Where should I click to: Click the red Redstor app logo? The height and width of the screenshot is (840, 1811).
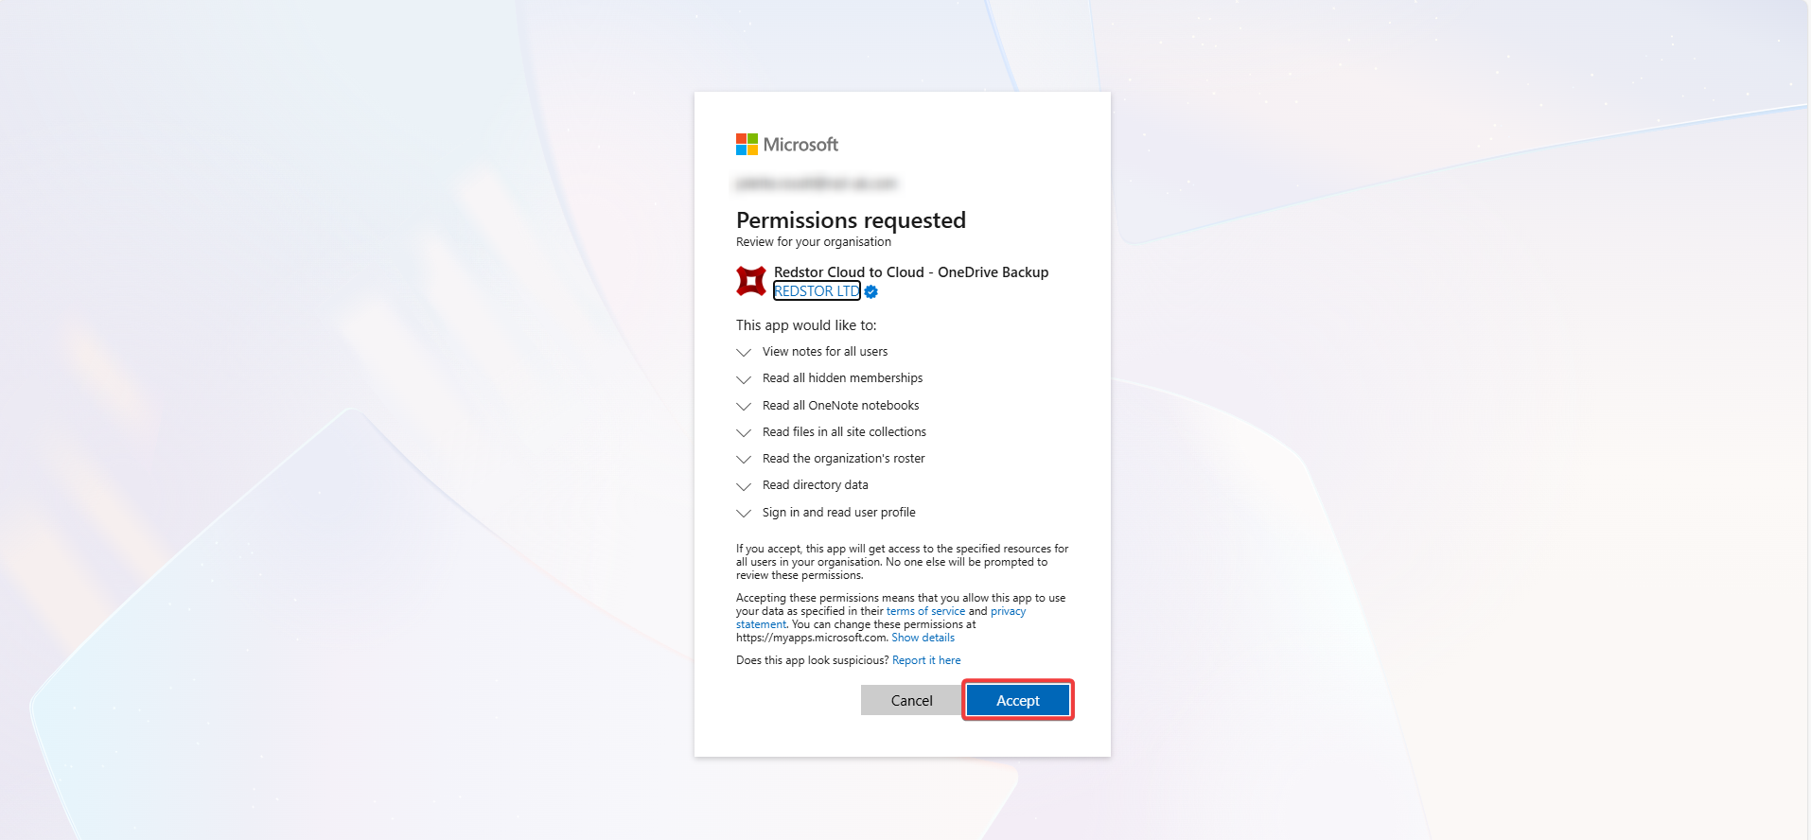click(x=751, y=281)
